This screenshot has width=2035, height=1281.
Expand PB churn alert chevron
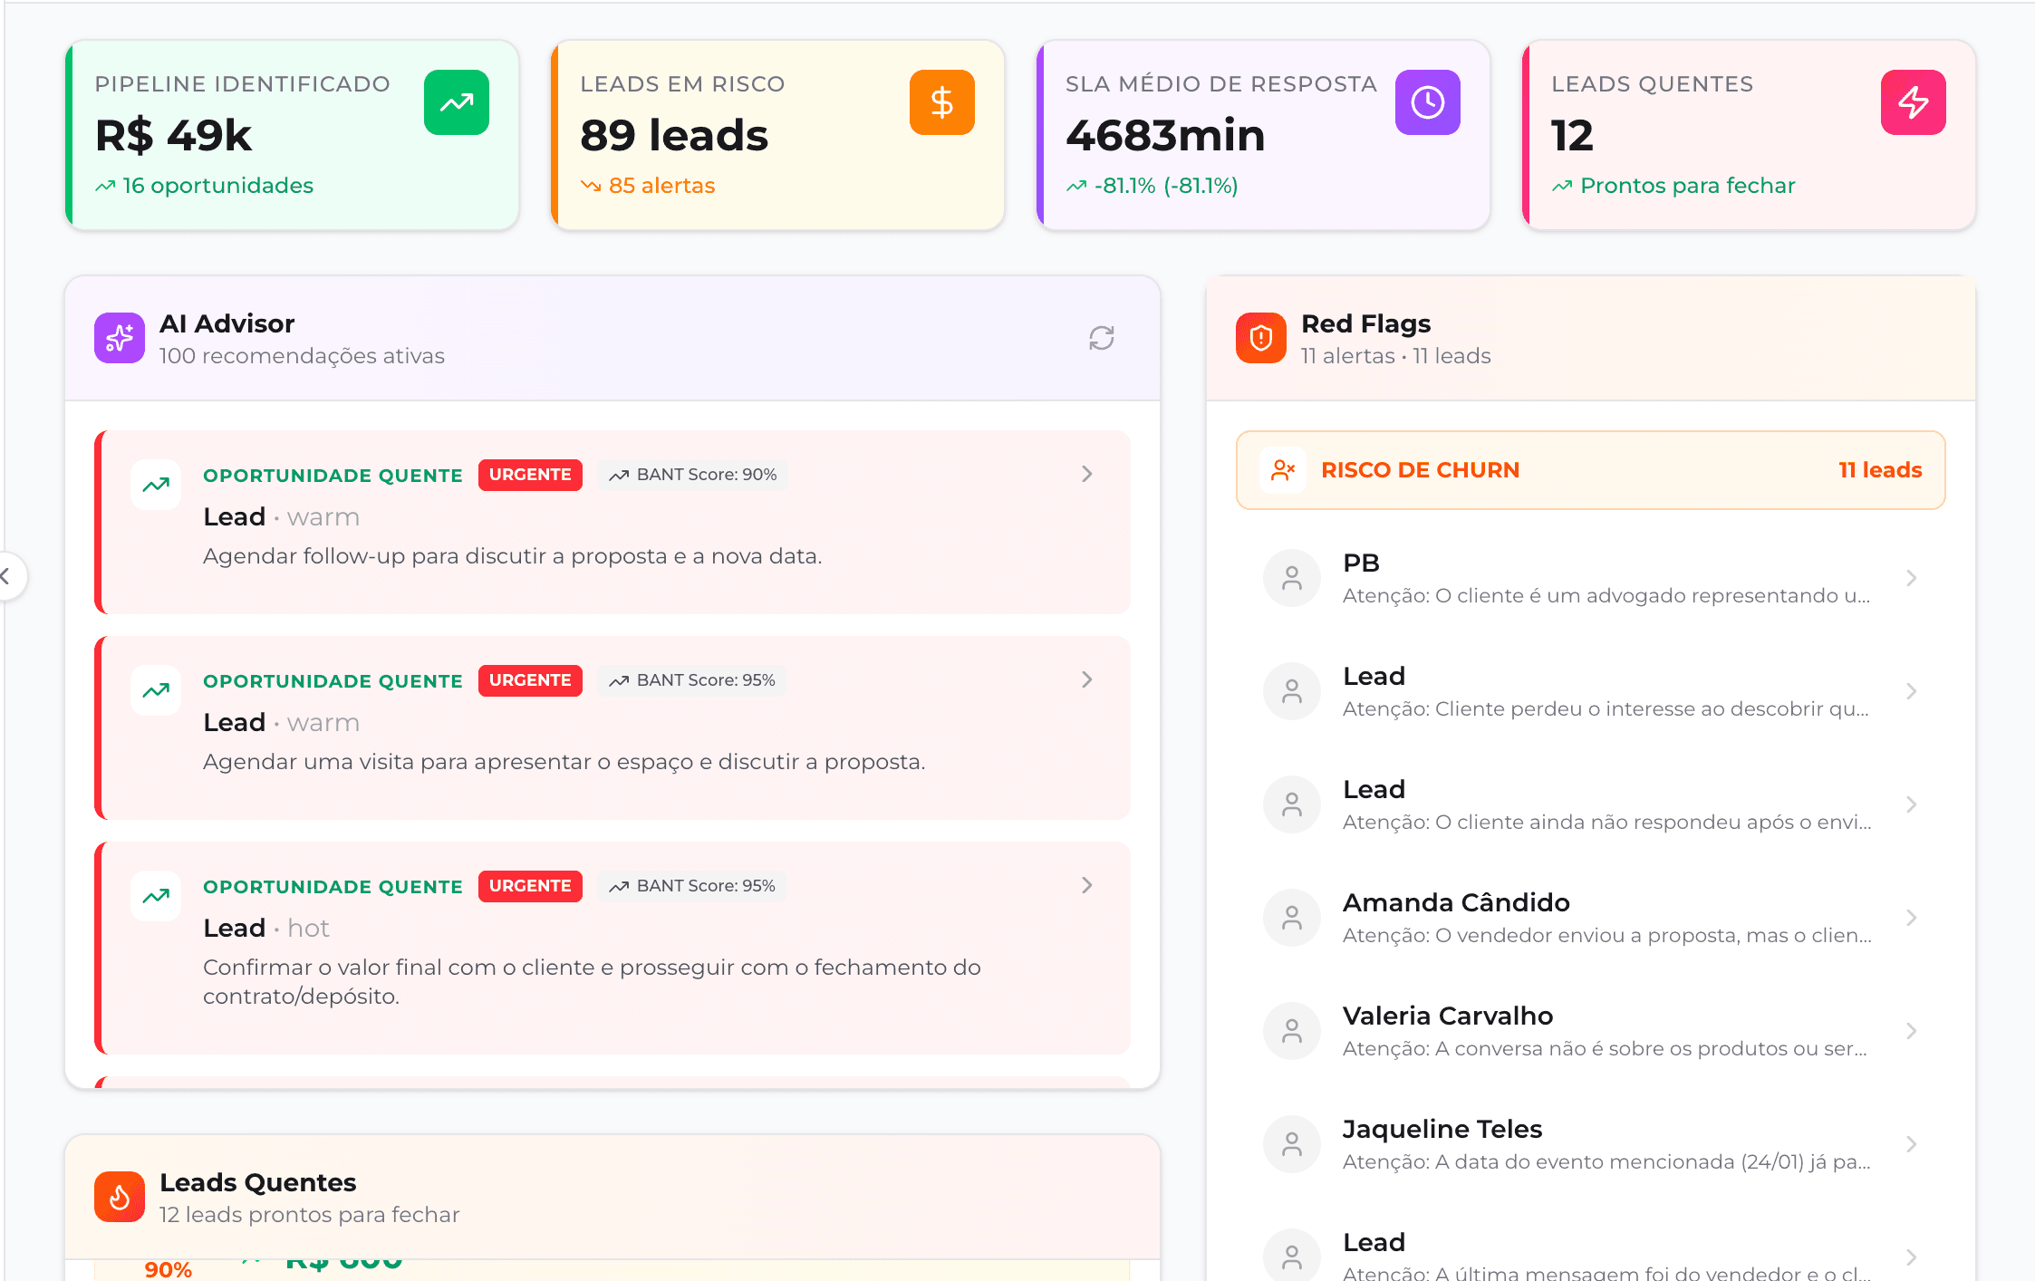click(x=1911, y=578)
